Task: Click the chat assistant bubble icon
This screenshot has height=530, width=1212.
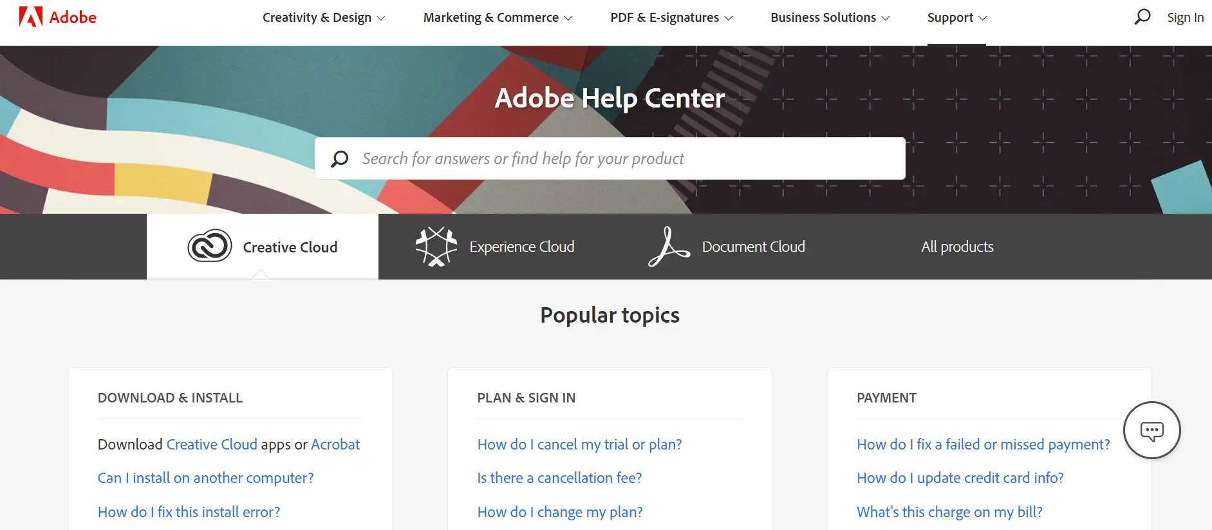Action: point(1151,430)
